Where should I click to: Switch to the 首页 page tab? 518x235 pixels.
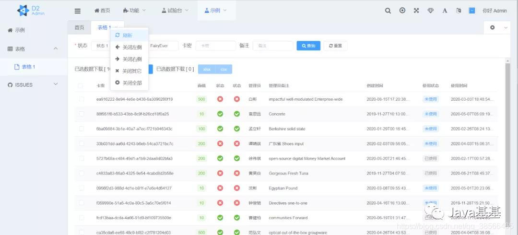tap(79, 27)
